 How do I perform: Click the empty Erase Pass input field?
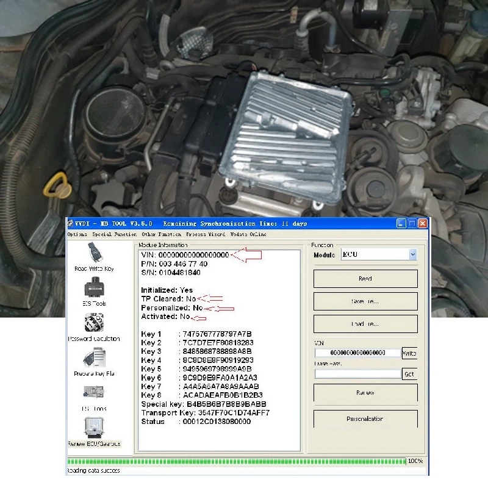[357, 374]
